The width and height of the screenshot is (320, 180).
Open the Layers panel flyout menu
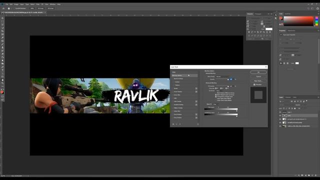(318, 97)
